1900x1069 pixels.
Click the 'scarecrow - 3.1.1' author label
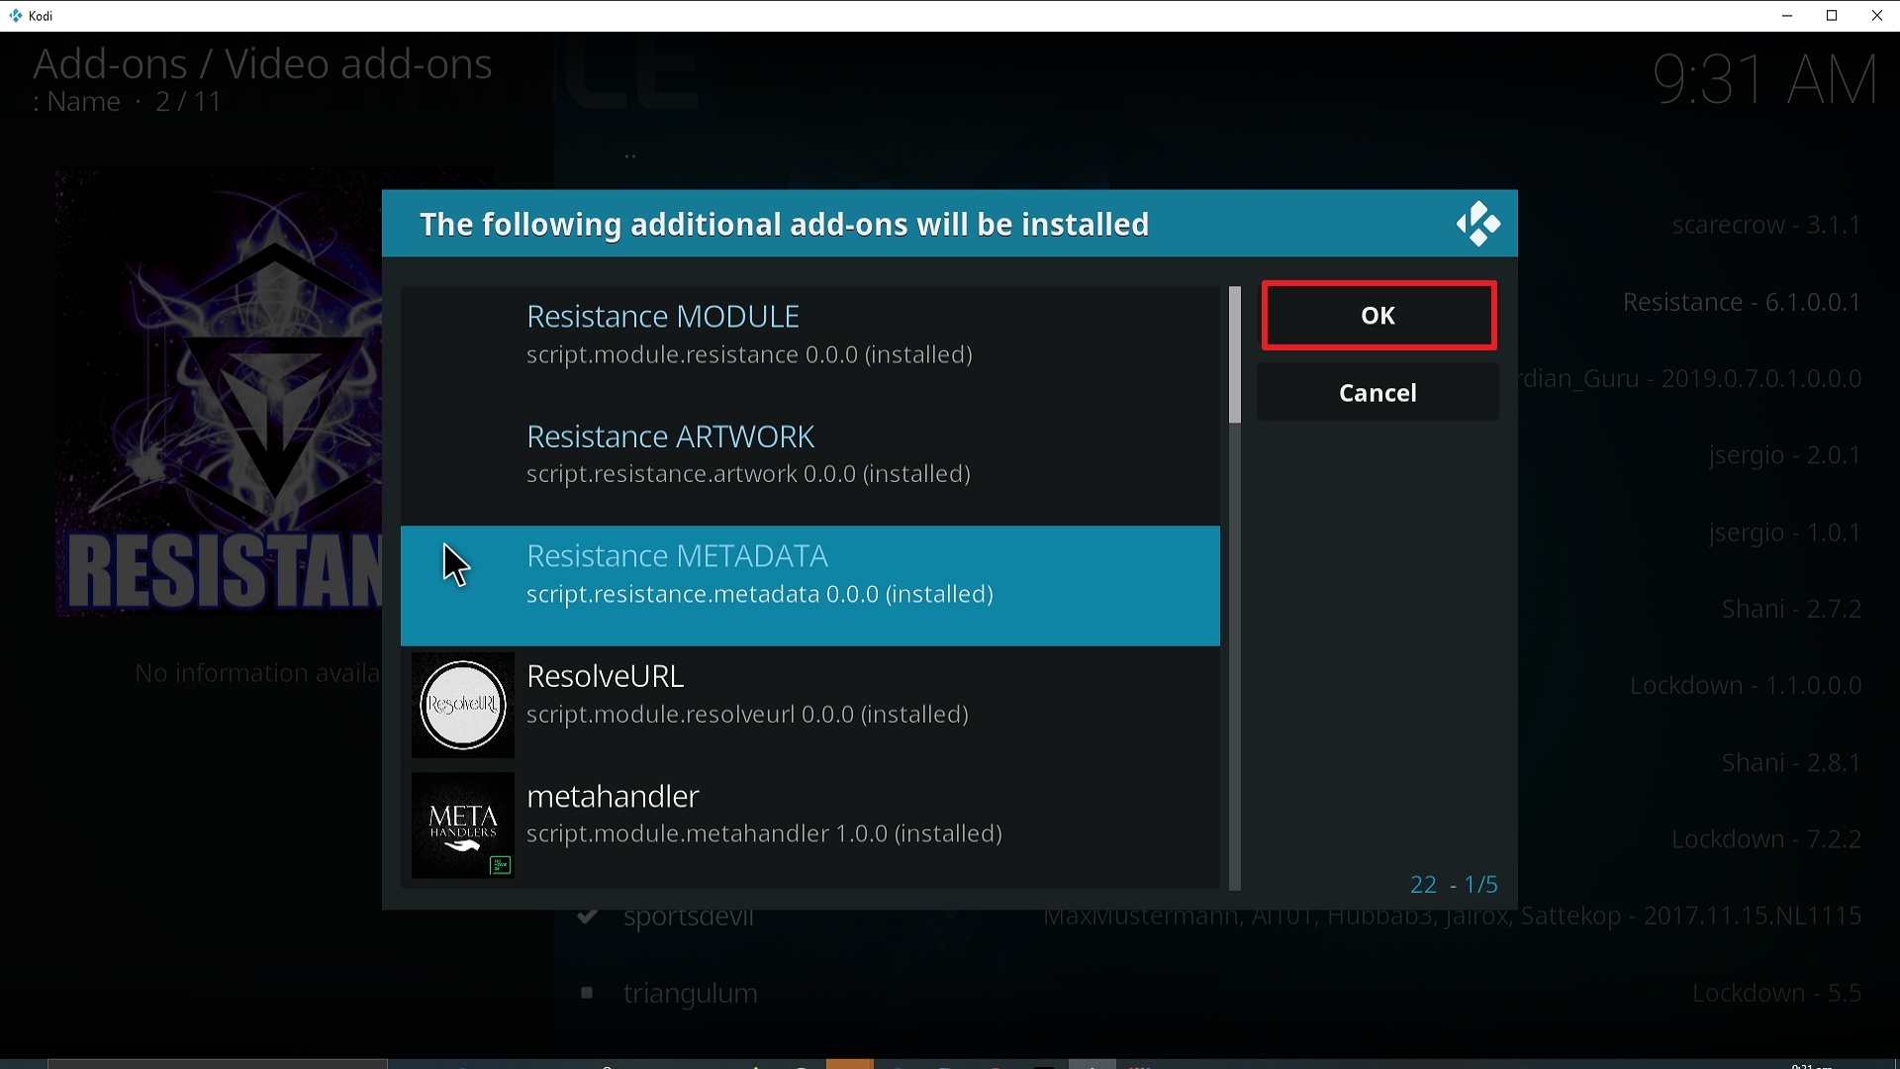point(1766,225)
